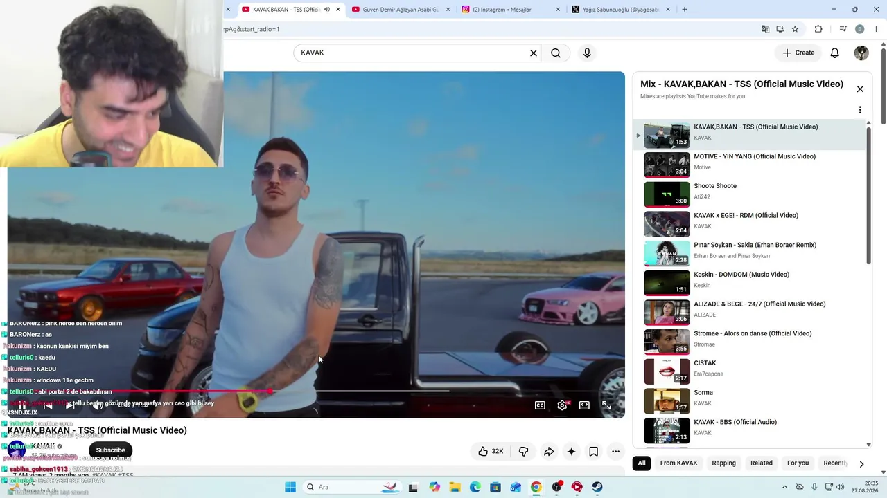This screenshot has height=498, width=887.
Task: Select the All filter chip
Action: [x=642, y=463]
